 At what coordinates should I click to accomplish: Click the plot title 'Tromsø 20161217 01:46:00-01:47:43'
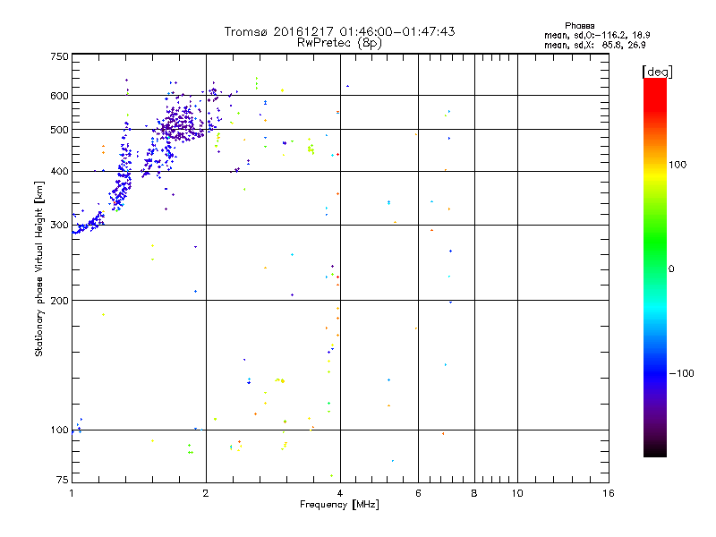click(x=339, y=31)
